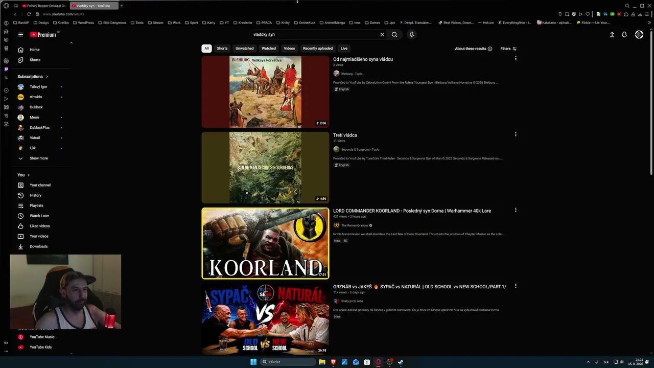
Task: Select the Live filter chip
Action: coord(344,49)
